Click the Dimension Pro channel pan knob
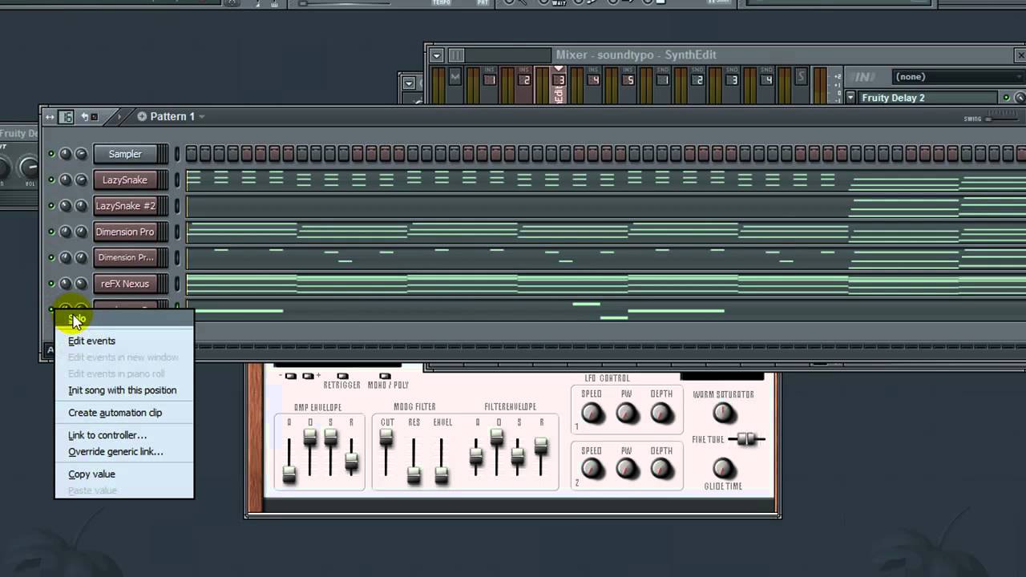1026x577 pixels. point(66,232)
